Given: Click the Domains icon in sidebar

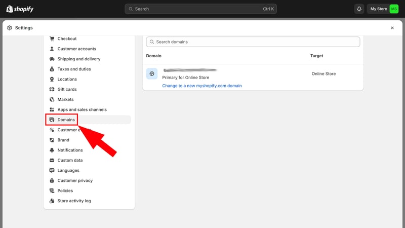Looking at the screenshot, I should pos(52,120).
